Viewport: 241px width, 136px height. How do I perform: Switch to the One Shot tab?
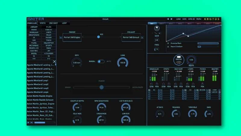coord(54,23)
